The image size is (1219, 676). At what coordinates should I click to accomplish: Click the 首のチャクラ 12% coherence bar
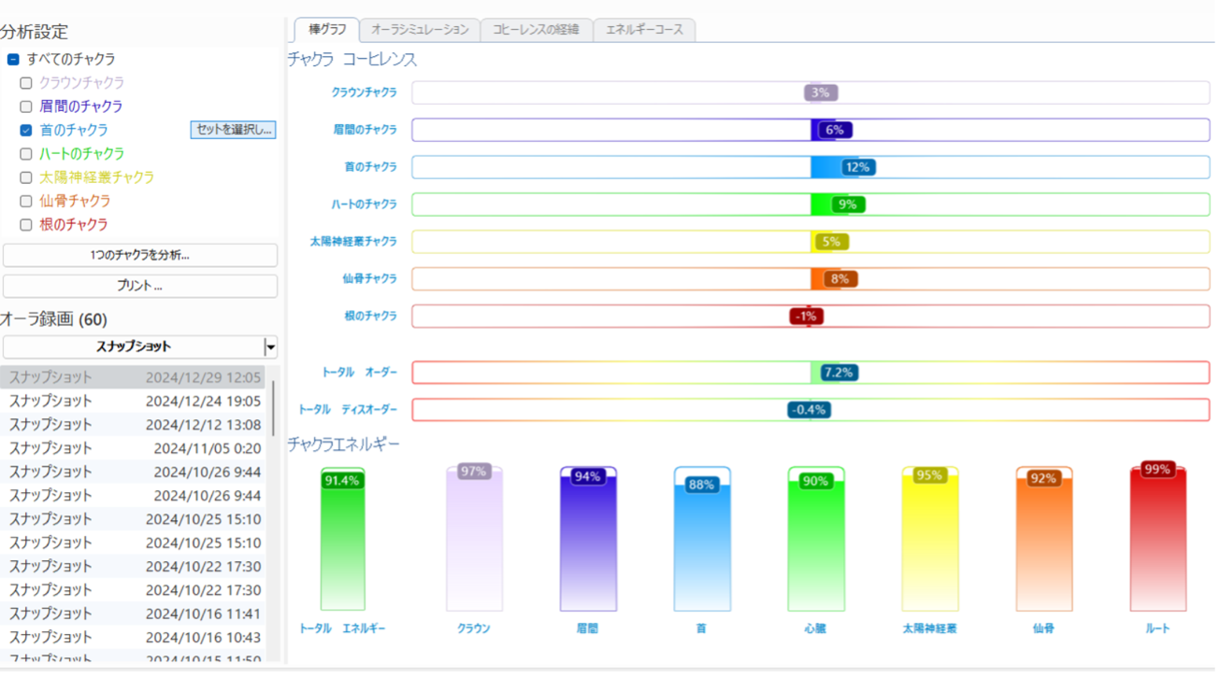(810, 167)
